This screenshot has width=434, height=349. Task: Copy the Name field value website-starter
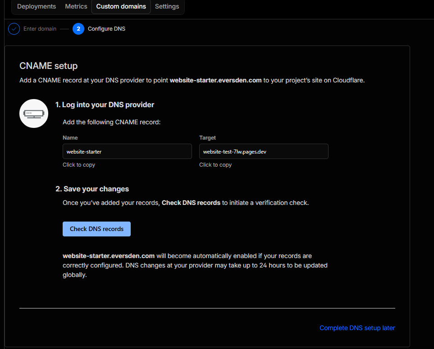(127, 151)
